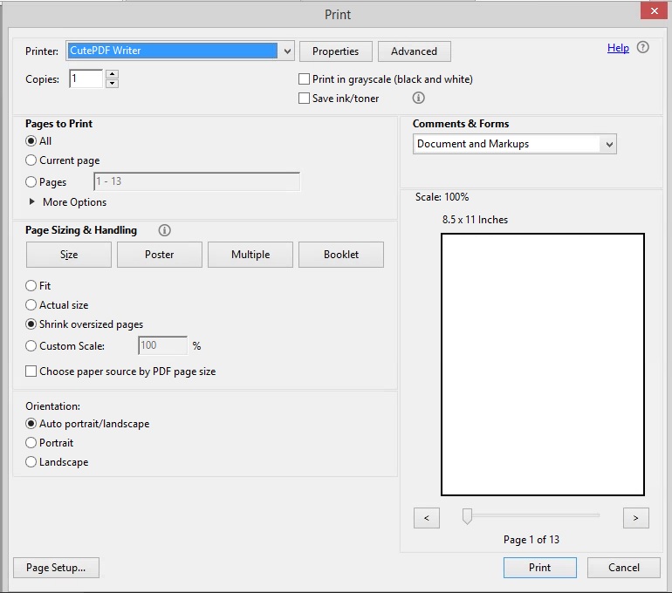Viewport: 672px width, 593px height.
Task: Decrease copies with the down arrow
Action: pyautogui.click(x=112, y=83)
